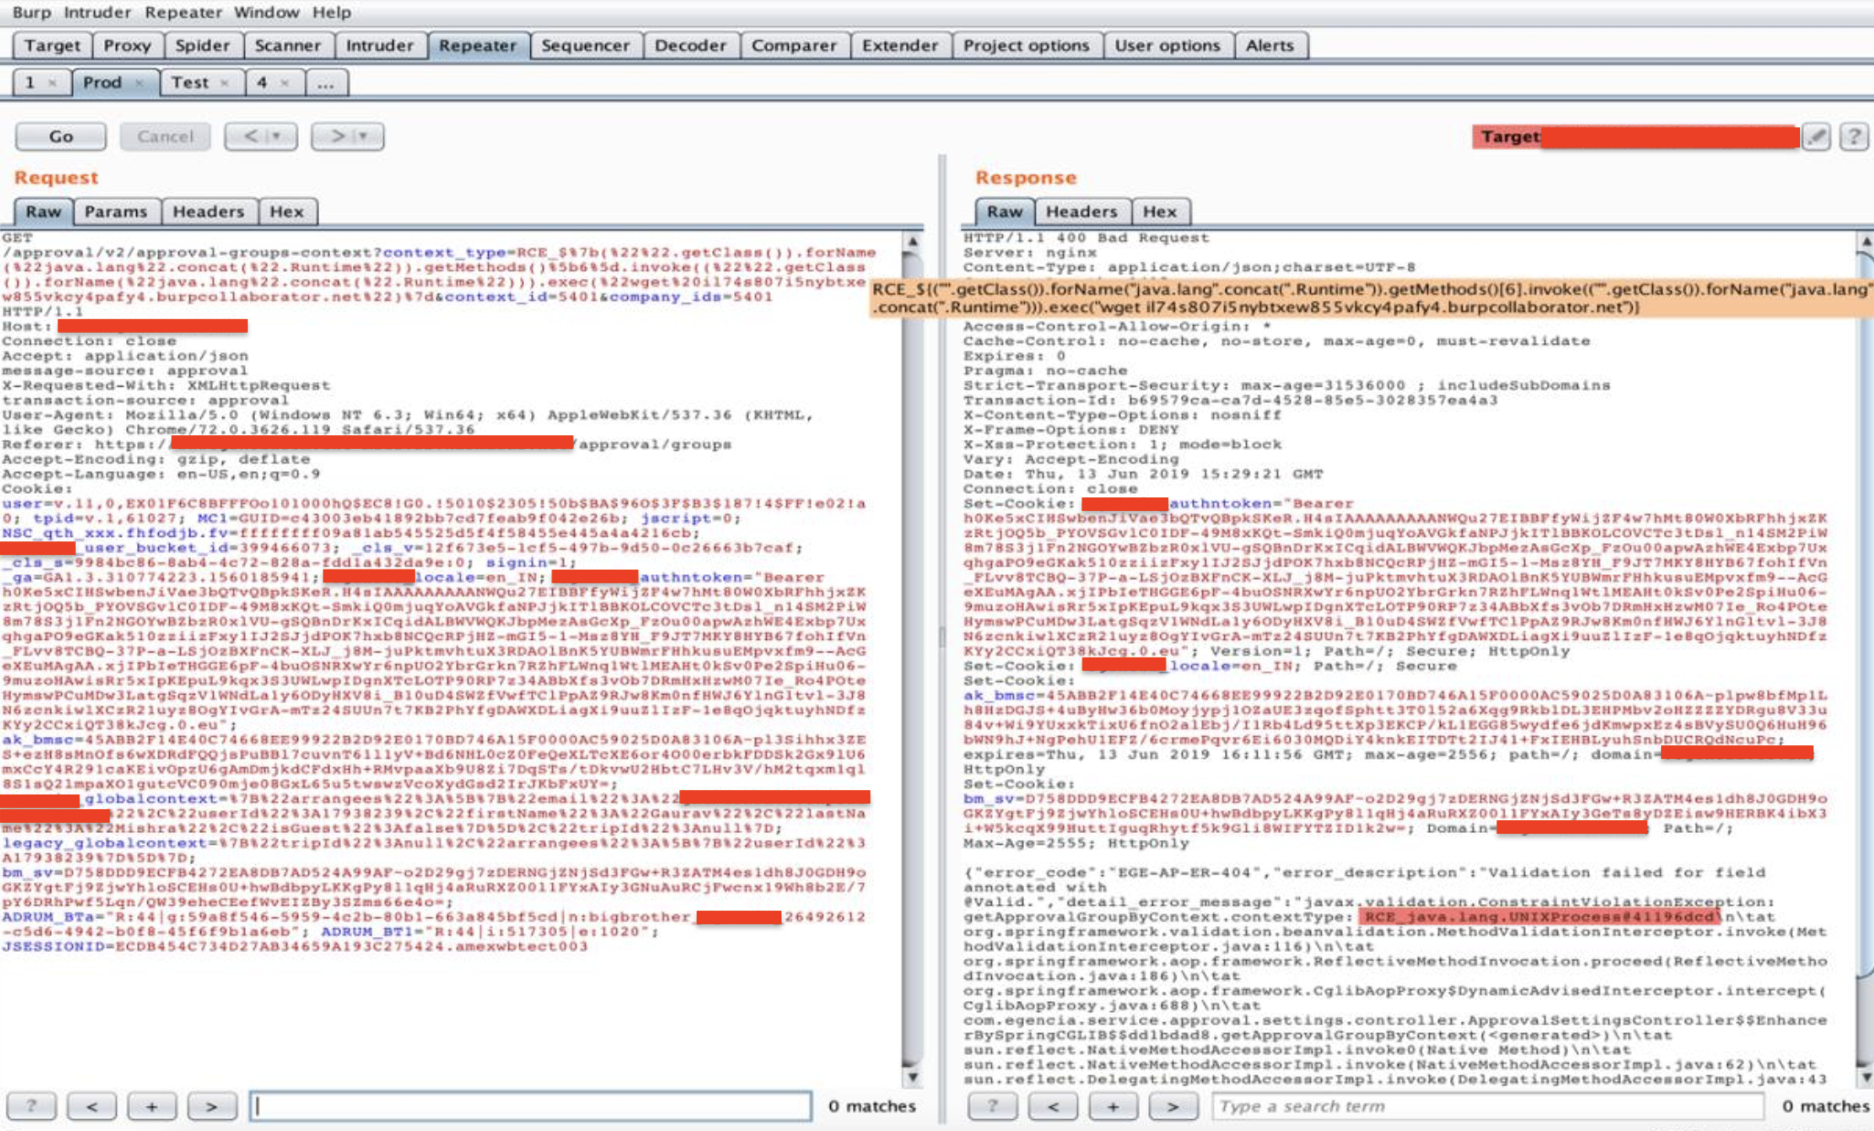Open Repeater help question-mark icon

pos(1854,137)
